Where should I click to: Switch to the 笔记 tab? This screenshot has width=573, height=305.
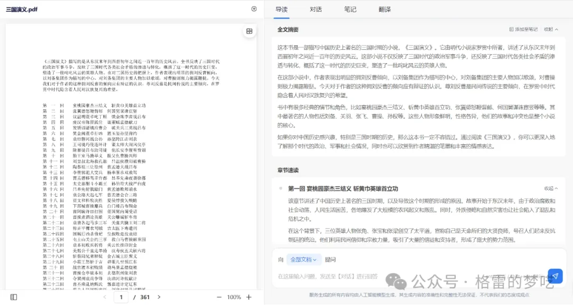(x=350, y=10)
